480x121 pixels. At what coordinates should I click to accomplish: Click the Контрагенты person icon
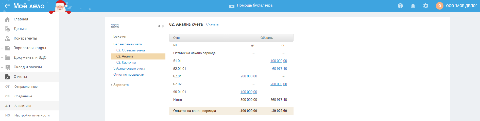pyautogui.click(x=7, y=39)
